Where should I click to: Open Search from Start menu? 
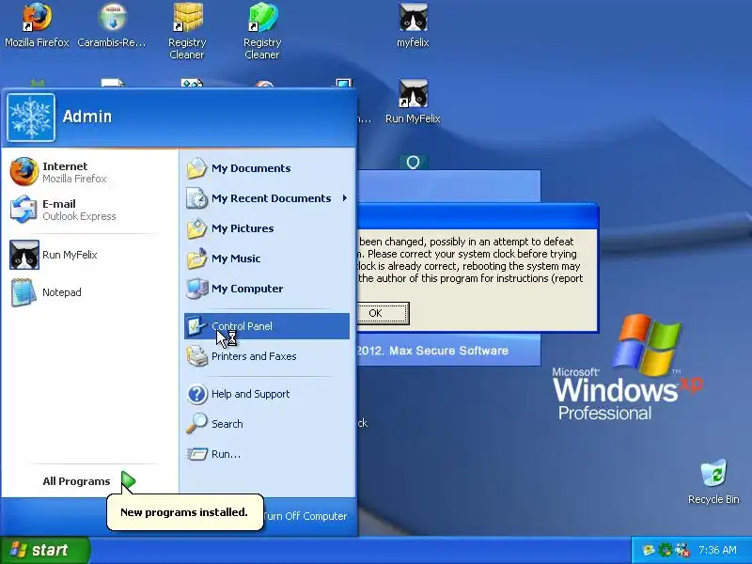pos(267,424)
